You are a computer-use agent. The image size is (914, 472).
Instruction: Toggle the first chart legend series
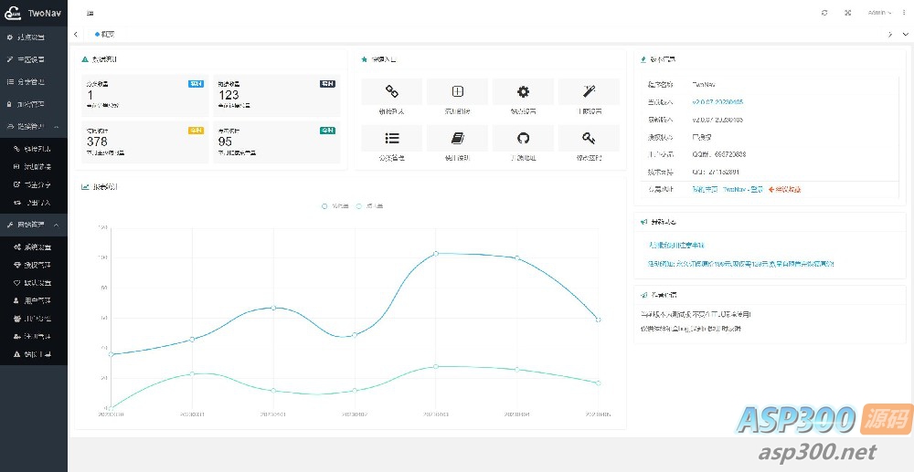pyautogui.click(x=335, y=206)
